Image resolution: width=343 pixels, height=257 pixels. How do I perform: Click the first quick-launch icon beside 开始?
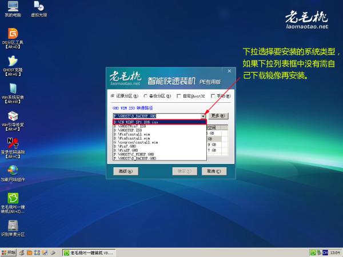[22, 253]
